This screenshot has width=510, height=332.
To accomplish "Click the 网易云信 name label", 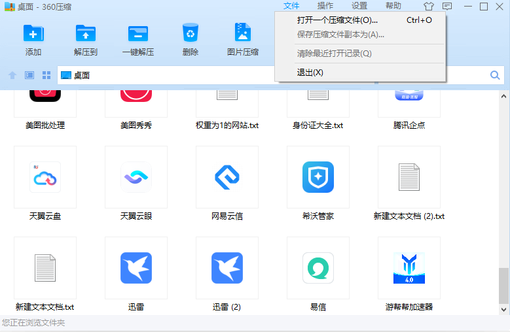I will (x=227, y=216).
